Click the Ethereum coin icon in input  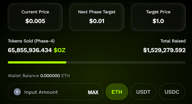[17, 92]
